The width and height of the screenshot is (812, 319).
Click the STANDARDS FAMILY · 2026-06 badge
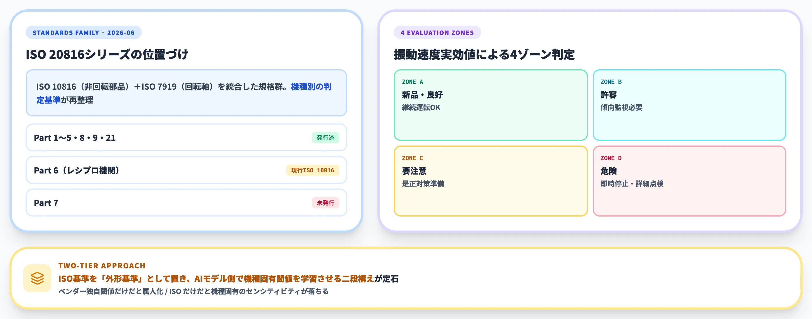pyautogui.click(x=83, y=32)
